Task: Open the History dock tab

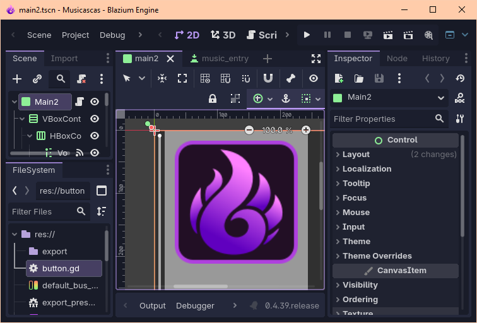Action: coord(435,59)
